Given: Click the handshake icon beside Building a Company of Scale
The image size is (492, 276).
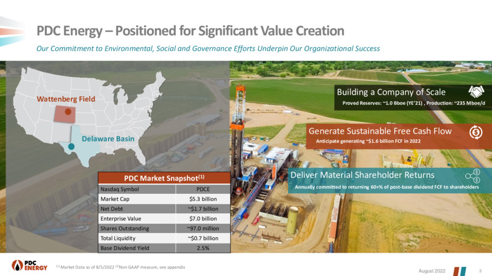Looking at the screenshot, I should (x=476, y=91).
